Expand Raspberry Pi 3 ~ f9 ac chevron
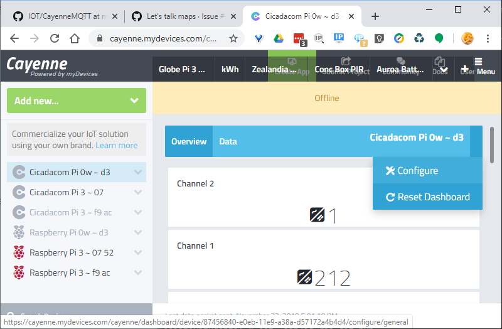Image resolution: width=502 pixels, height=329 pixels. tap(138, 272)
